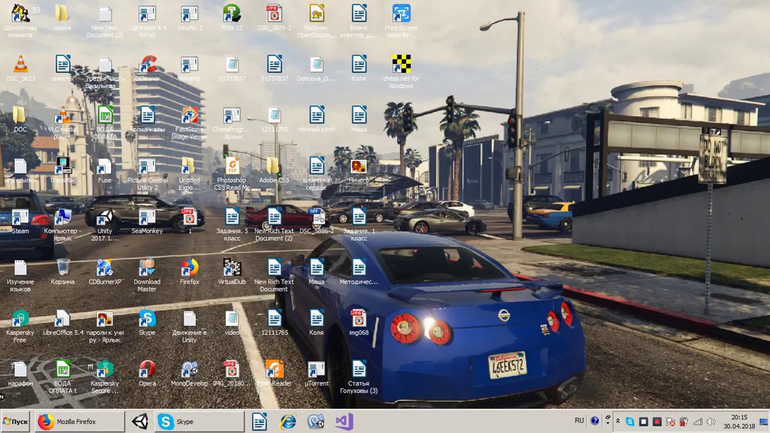
Task: Select the марафон text file
Action: click(20, 373)
